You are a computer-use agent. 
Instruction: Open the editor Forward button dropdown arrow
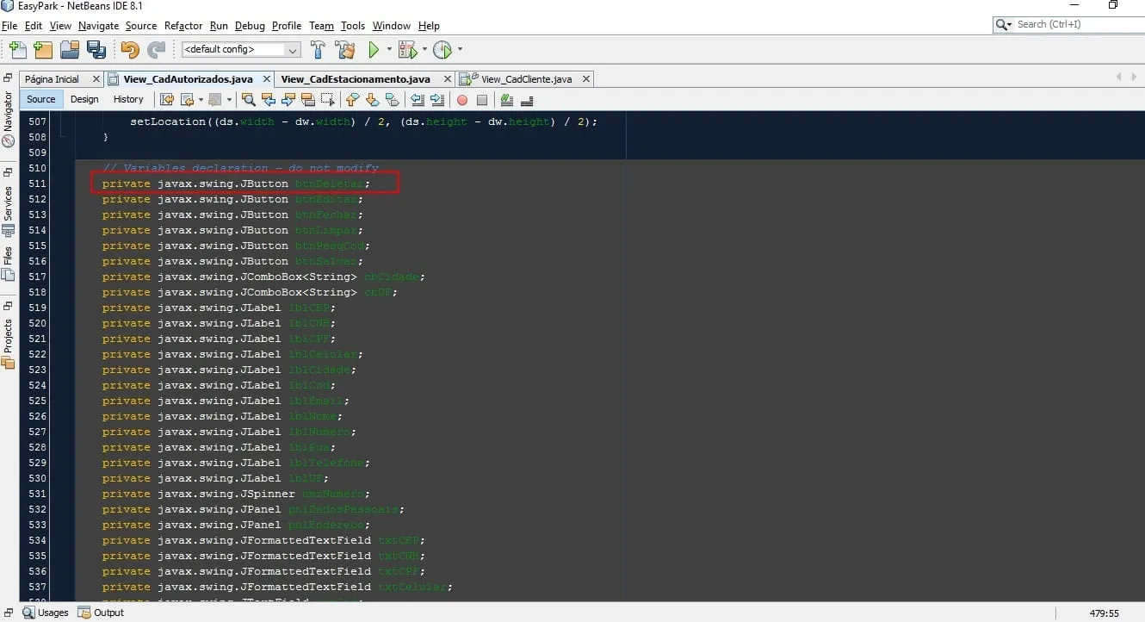pos(227,100)
